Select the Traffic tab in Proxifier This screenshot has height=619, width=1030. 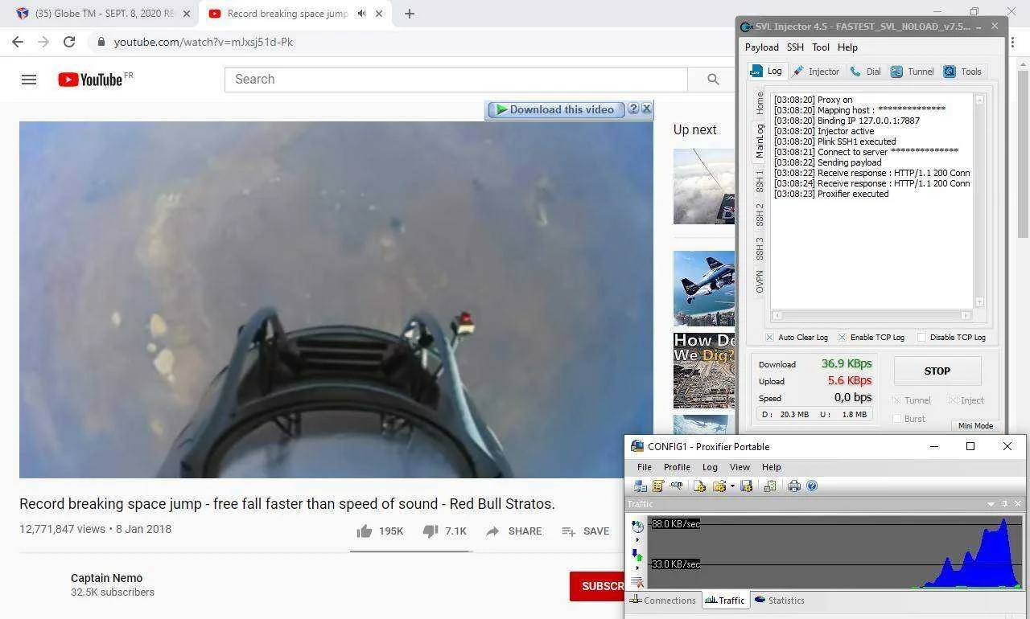pyautogui.click(x=725, y=601)
